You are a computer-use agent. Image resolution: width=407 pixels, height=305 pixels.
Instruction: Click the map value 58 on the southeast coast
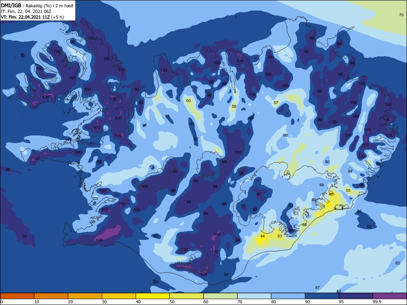coord(304,224)
